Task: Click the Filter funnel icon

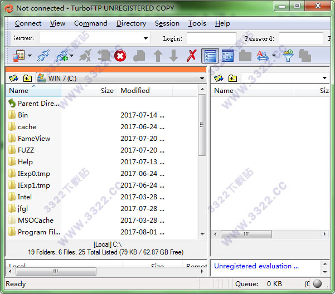Action: pyautogui.click(x=288, y=56)
